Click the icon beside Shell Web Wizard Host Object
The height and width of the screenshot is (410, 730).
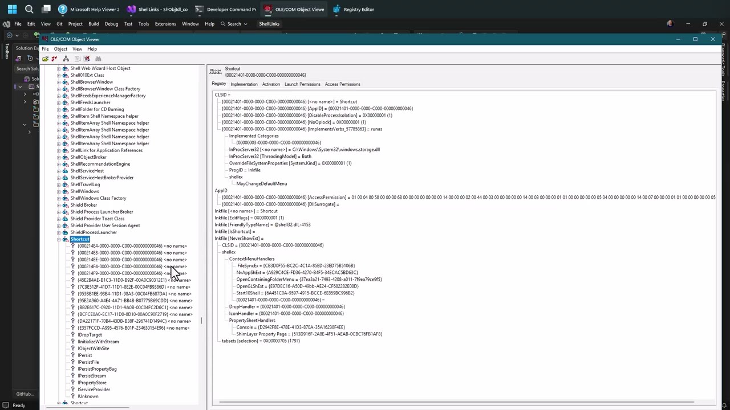point(66,68)
